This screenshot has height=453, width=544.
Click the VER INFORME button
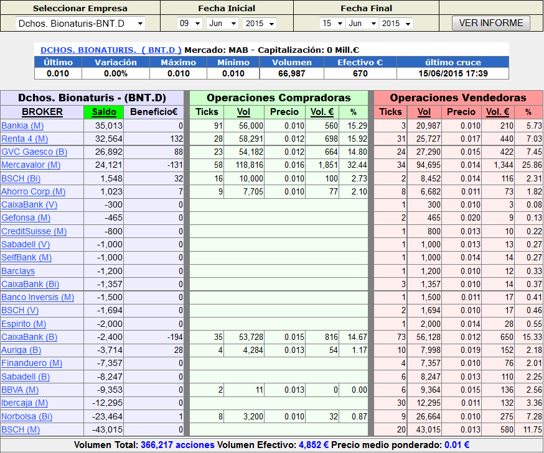pyautogui.click(x=491, y=23)
